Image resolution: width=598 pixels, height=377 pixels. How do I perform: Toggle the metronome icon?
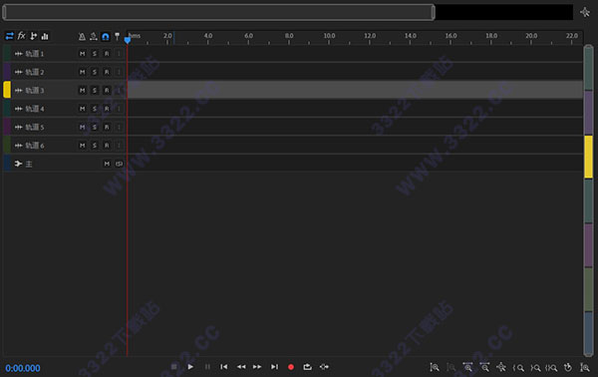click(x=82, y=37)
